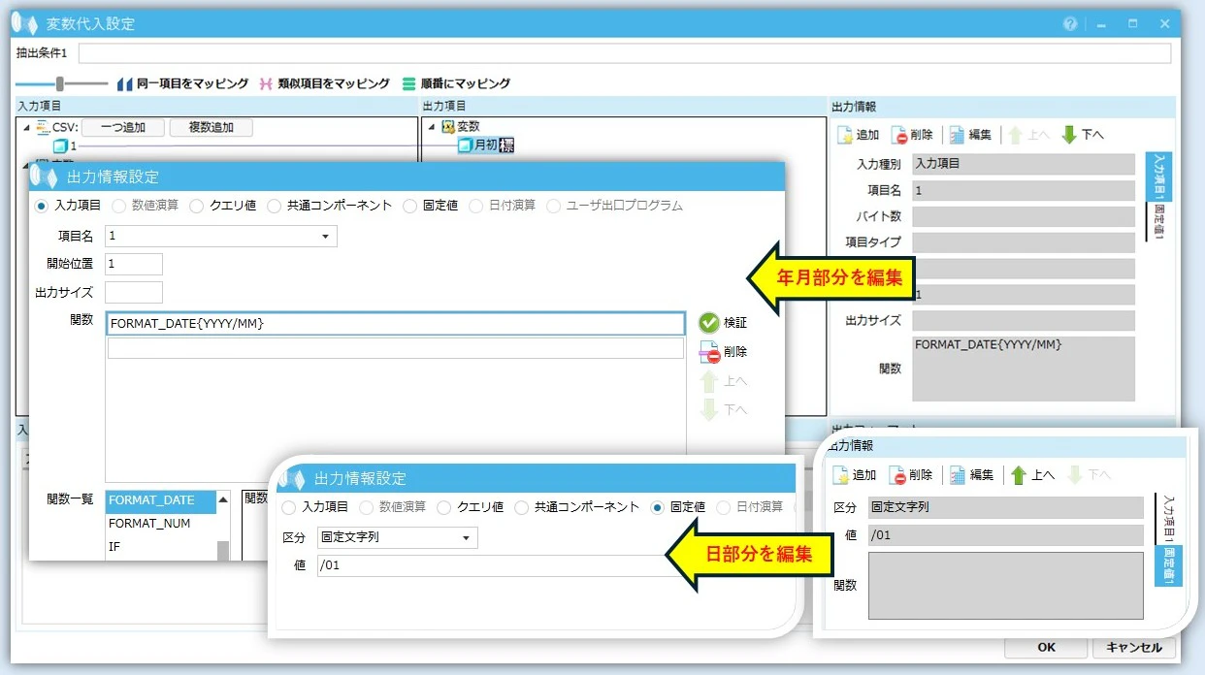Screen dimensions: 1205x675
Task: Click the 開始位置 input field
Action: point(134,264)
